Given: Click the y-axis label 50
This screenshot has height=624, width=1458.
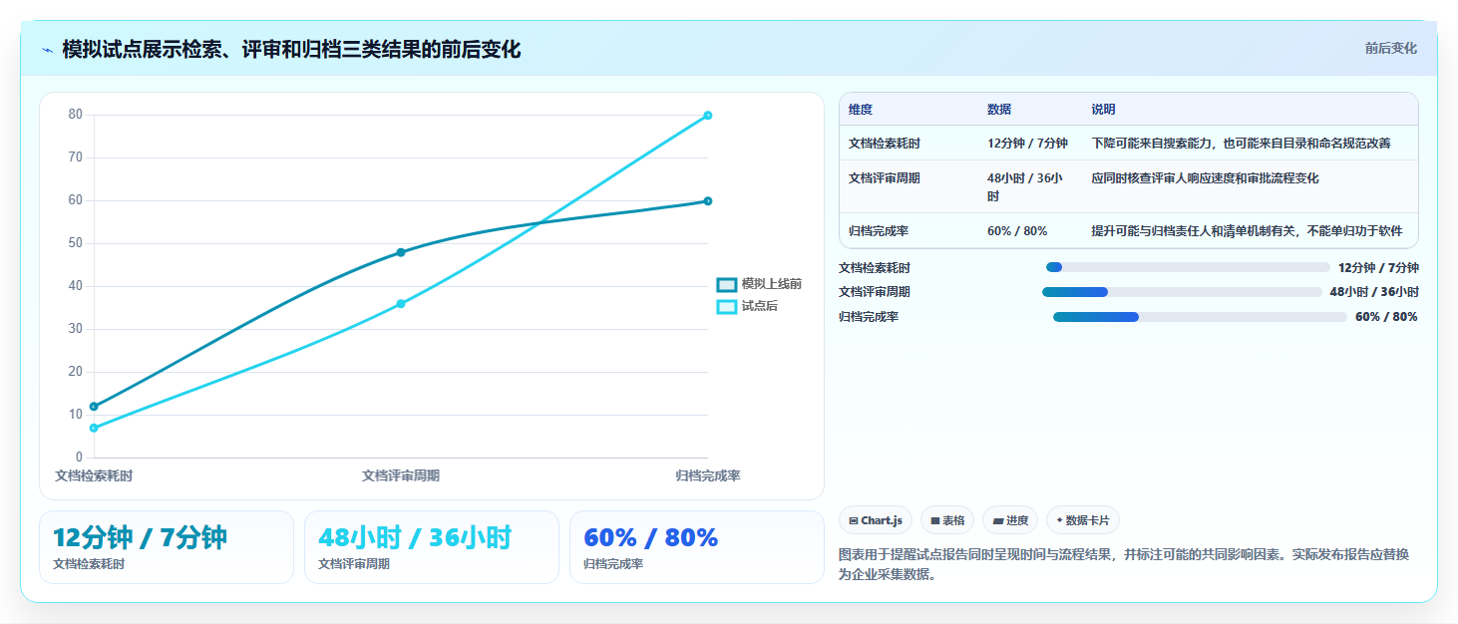Looking at the screenshot, I should point(76,243).
